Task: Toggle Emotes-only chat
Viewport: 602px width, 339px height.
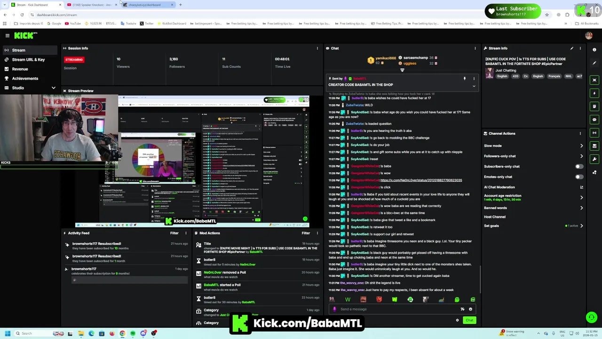Action: [x=579, y=177]
